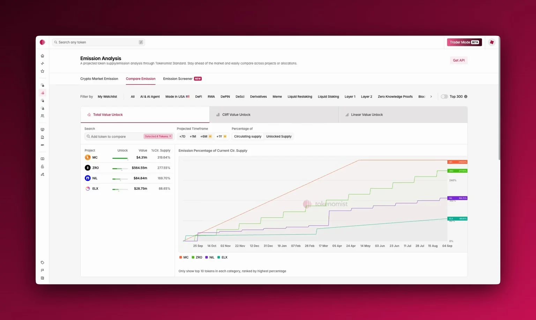Open the activity pulse icon in the sidebar
The height and width of the screenshot is (320, 536).
[43, 63]
